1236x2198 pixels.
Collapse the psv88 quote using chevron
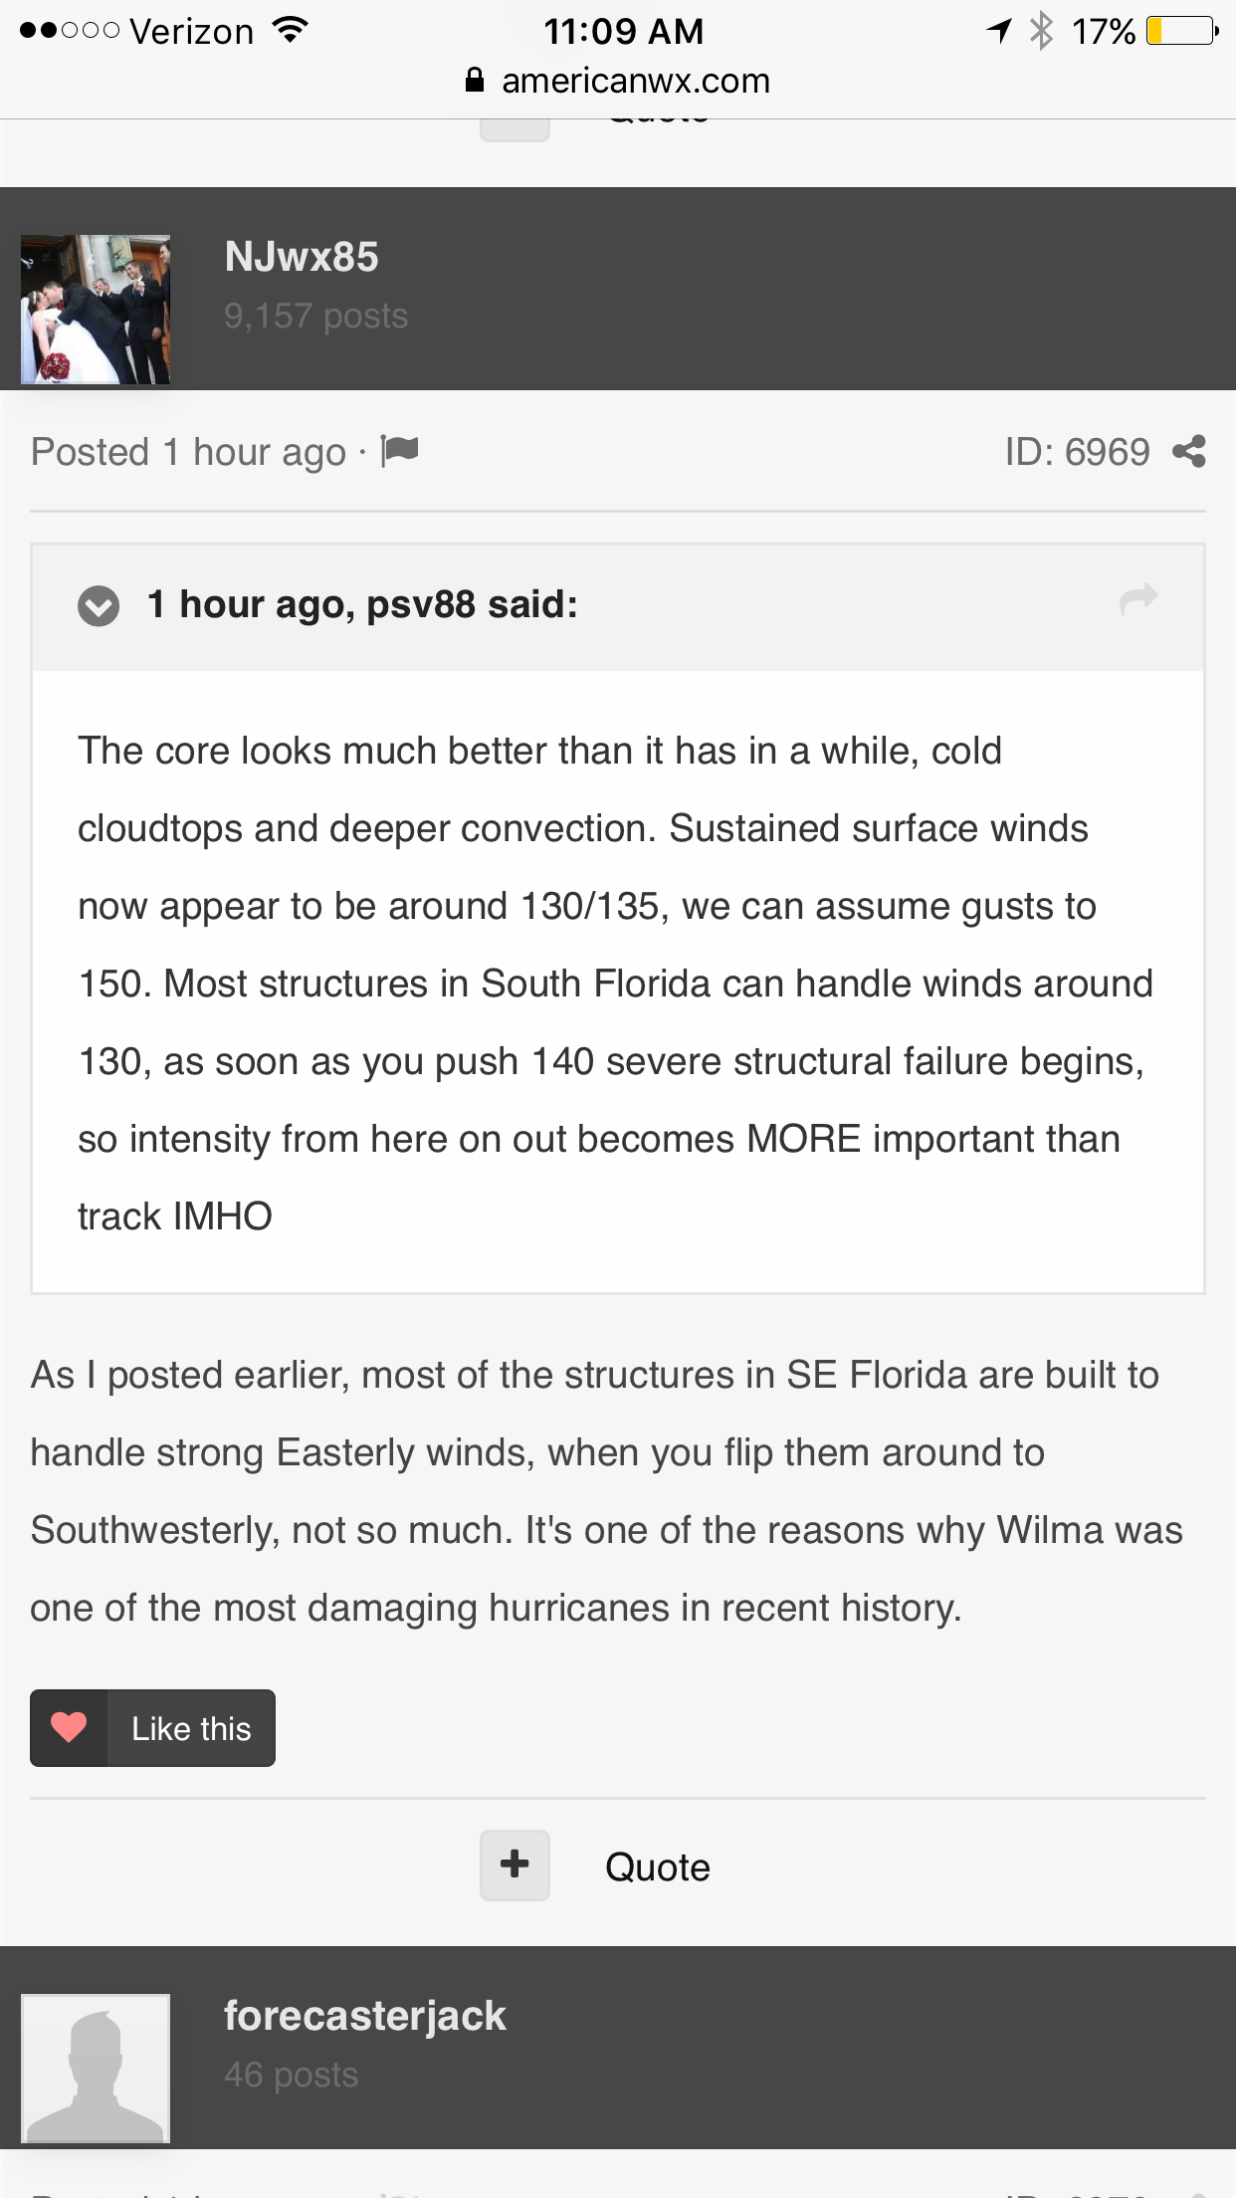pyautogui.click(x=99, y=605)
